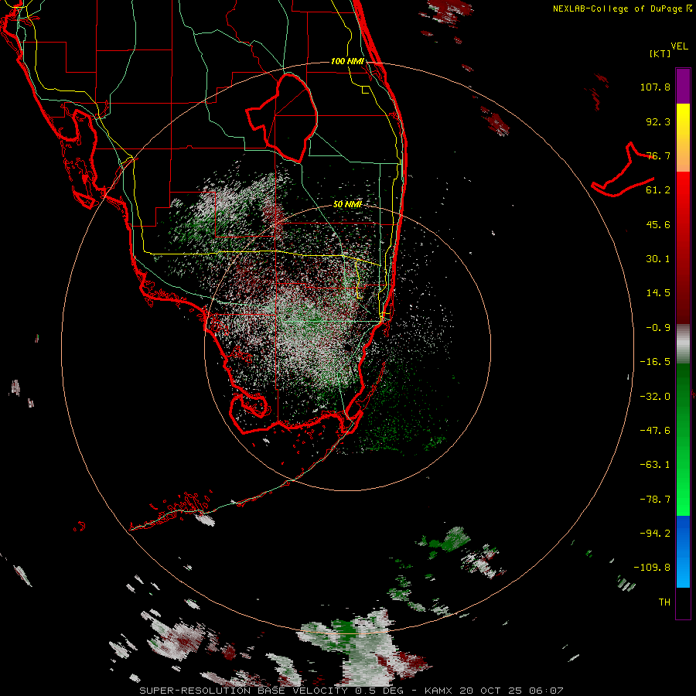Click the gray zero-velocity segment of the color bar
This screenshot has width=696, height=696.
(x=683, y=344)
